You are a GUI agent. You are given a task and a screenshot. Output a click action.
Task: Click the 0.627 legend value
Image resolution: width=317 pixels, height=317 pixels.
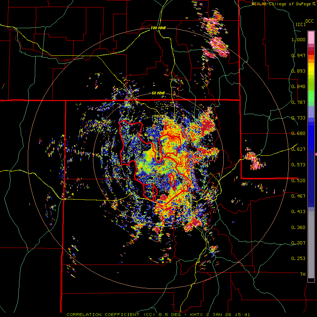click(298, 149)
